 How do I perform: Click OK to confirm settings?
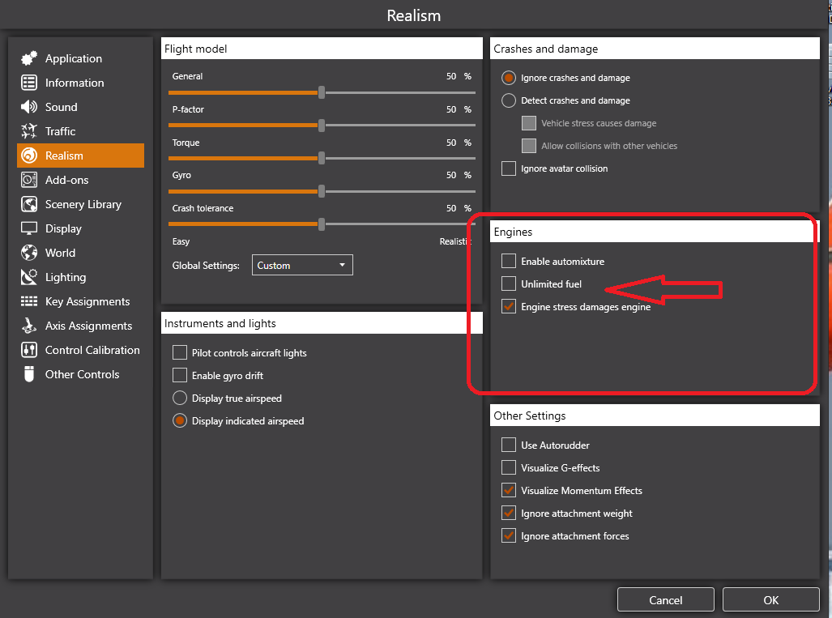pos(771,600)
